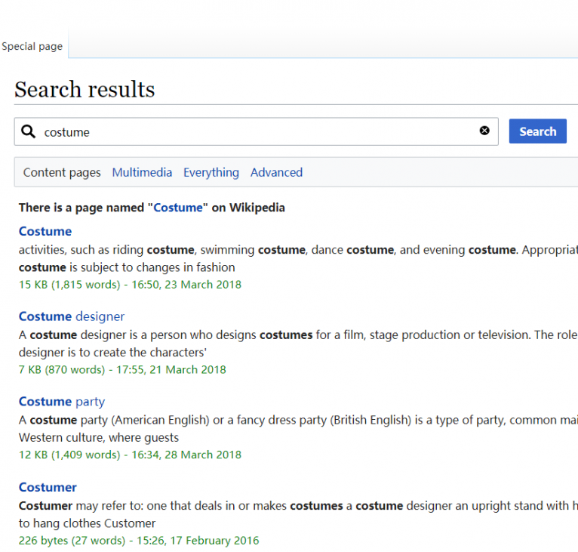The height and width of the screenshot is (552, 578).
Task: Follow the "Costume" link in the page-exists notice
Action: pos(178,208)
